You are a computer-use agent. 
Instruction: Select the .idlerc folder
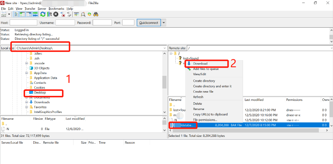(38, 53)
